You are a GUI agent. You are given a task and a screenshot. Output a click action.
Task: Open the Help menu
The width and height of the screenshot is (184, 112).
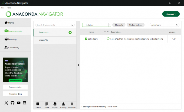(x=9, y=8)
